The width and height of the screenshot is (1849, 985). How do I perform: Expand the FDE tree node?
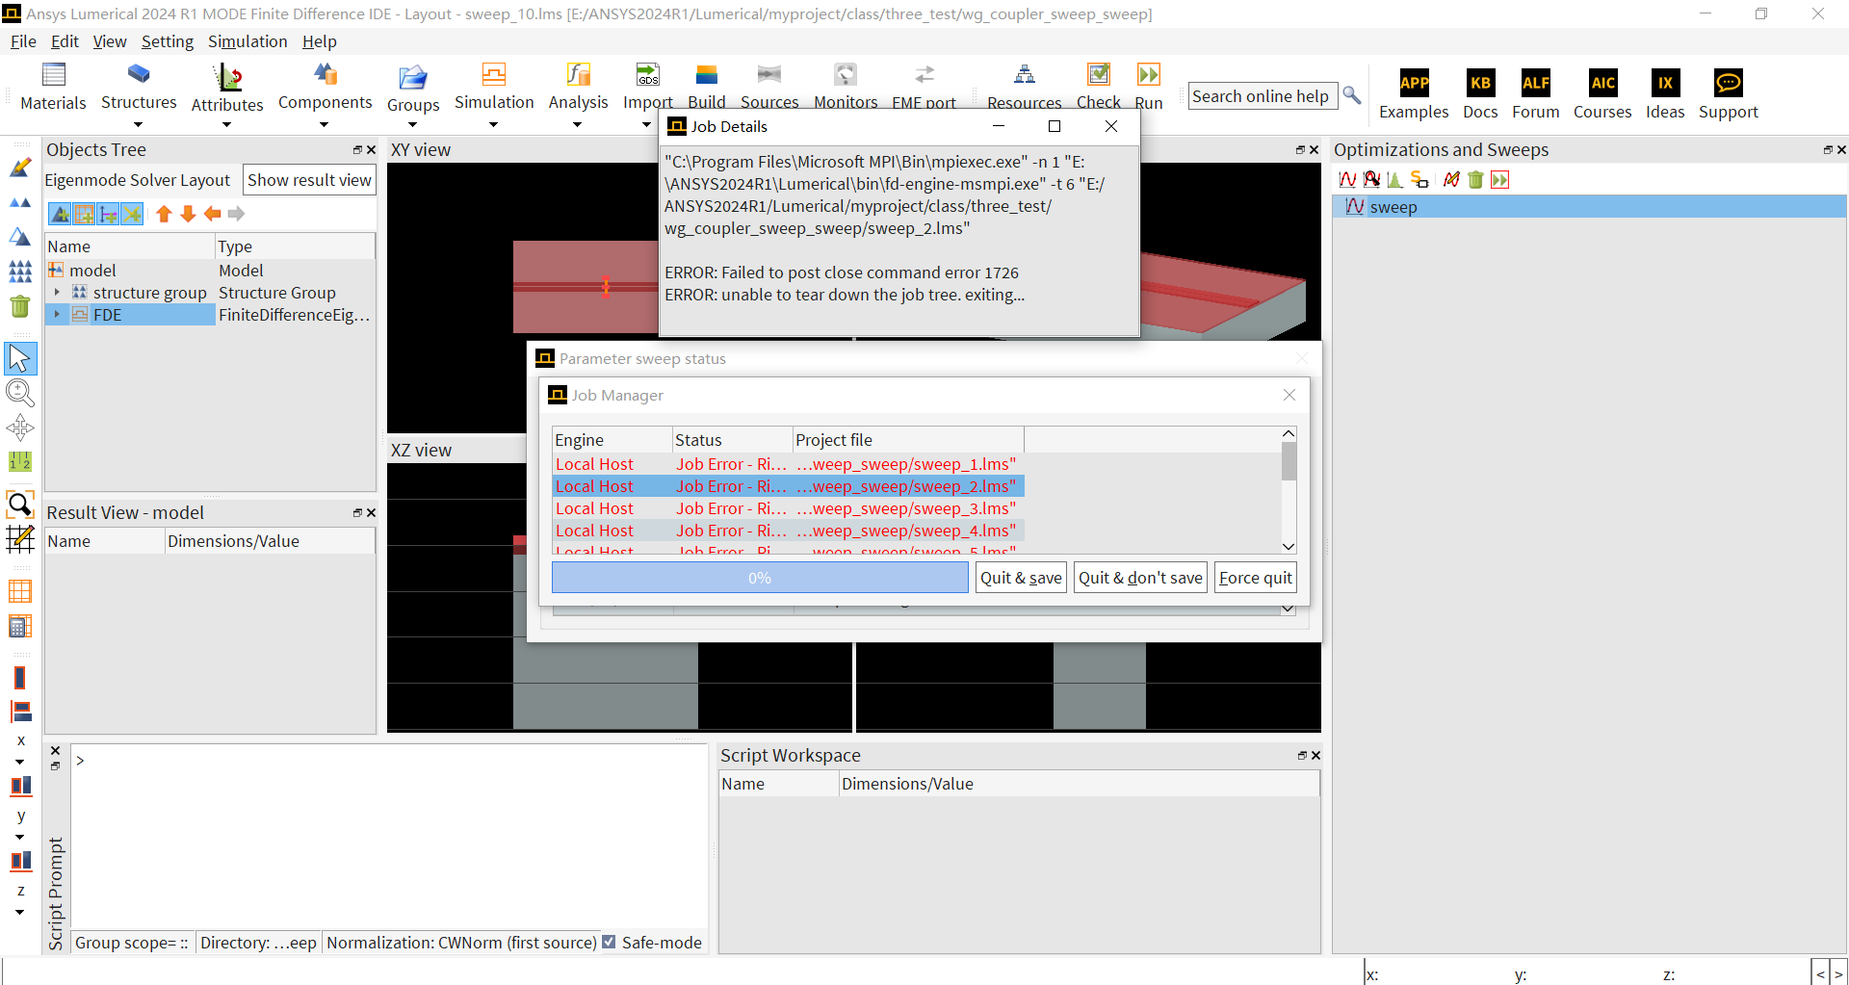[x=57, y=315]
